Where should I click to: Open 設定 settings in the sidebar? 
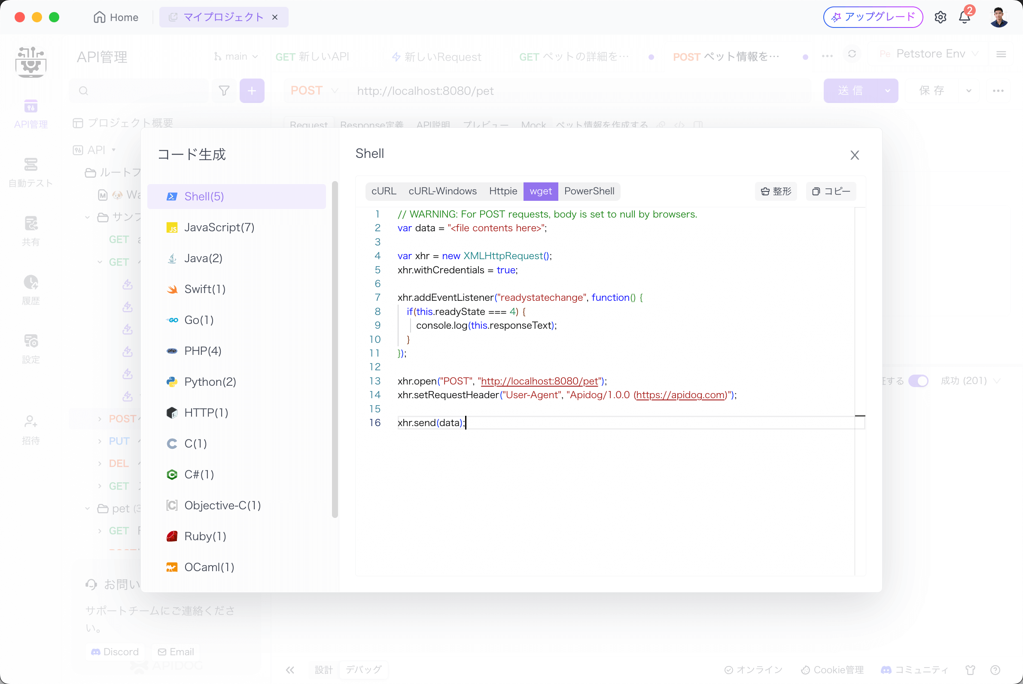(x=30, y=349)
